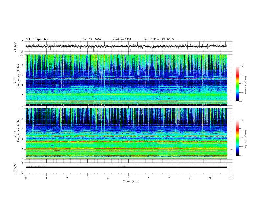260x200 pixels.
Task: Click time axis tick label "3"
Action: (x=87, y=178)
